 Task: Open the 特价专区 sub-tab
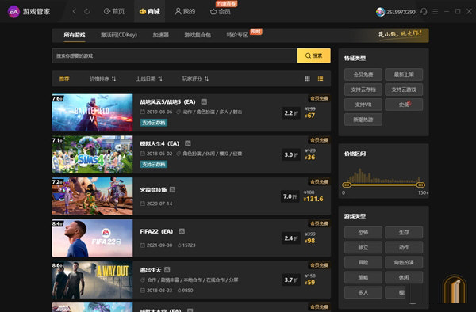point(237,35)
